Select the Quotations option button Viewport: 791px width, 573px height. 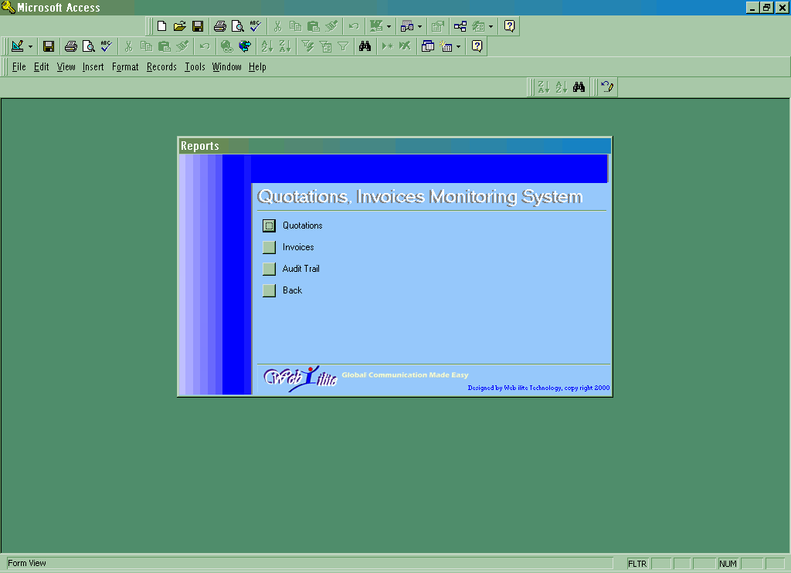(269, 225)
